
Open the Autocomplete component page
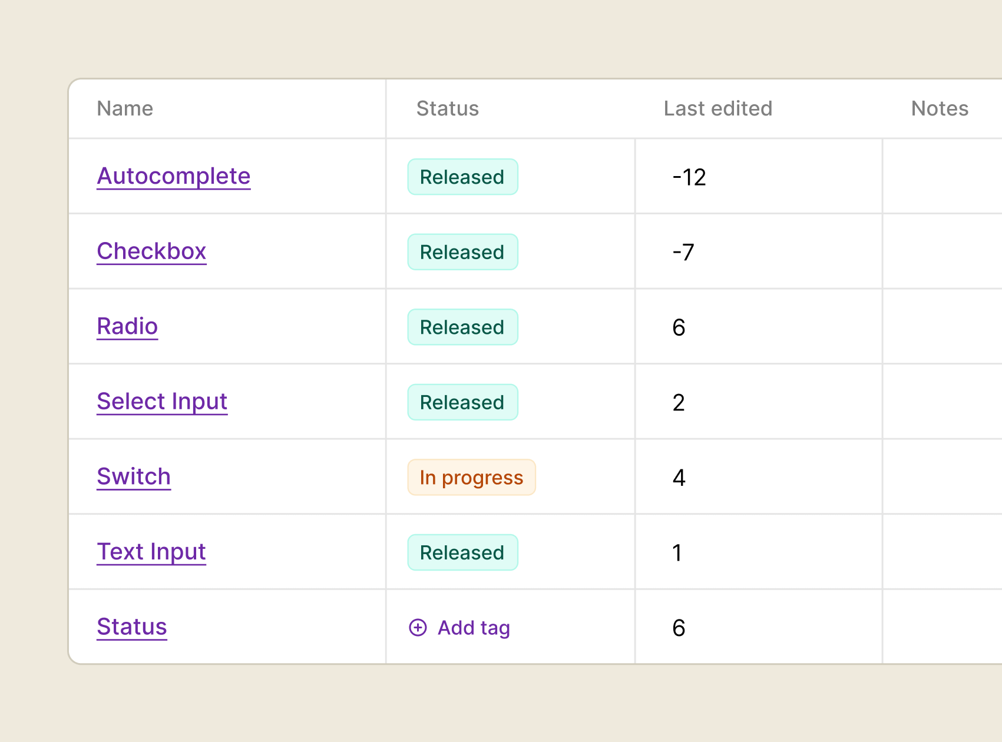pos(173,175)
